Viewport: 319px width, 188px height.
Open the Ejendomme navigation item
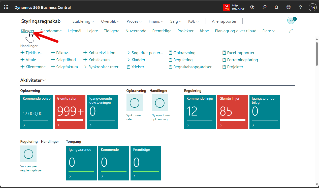tap(51, 31)
